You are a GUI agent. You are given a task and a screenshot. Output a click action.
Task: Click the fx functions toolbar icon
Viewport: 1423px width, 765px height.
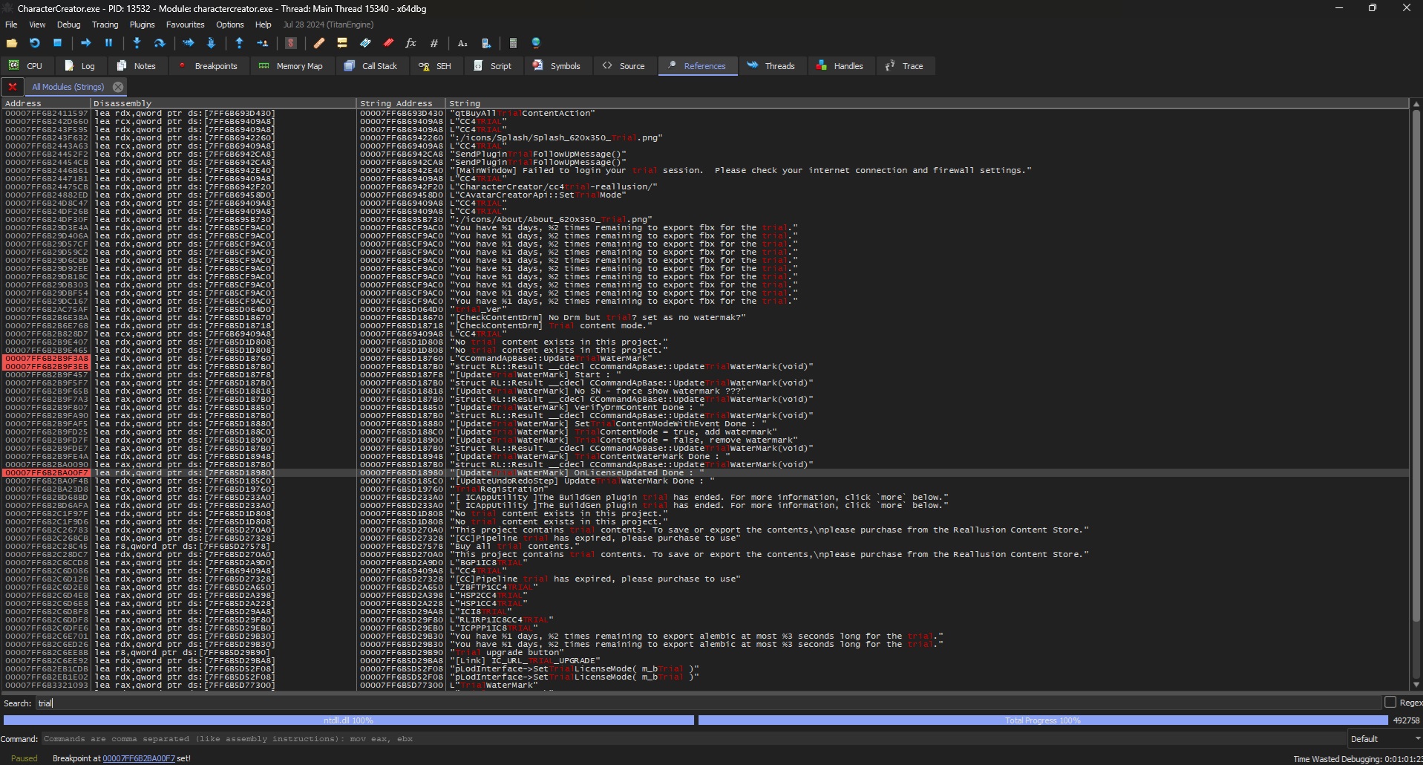coord(410,43)
